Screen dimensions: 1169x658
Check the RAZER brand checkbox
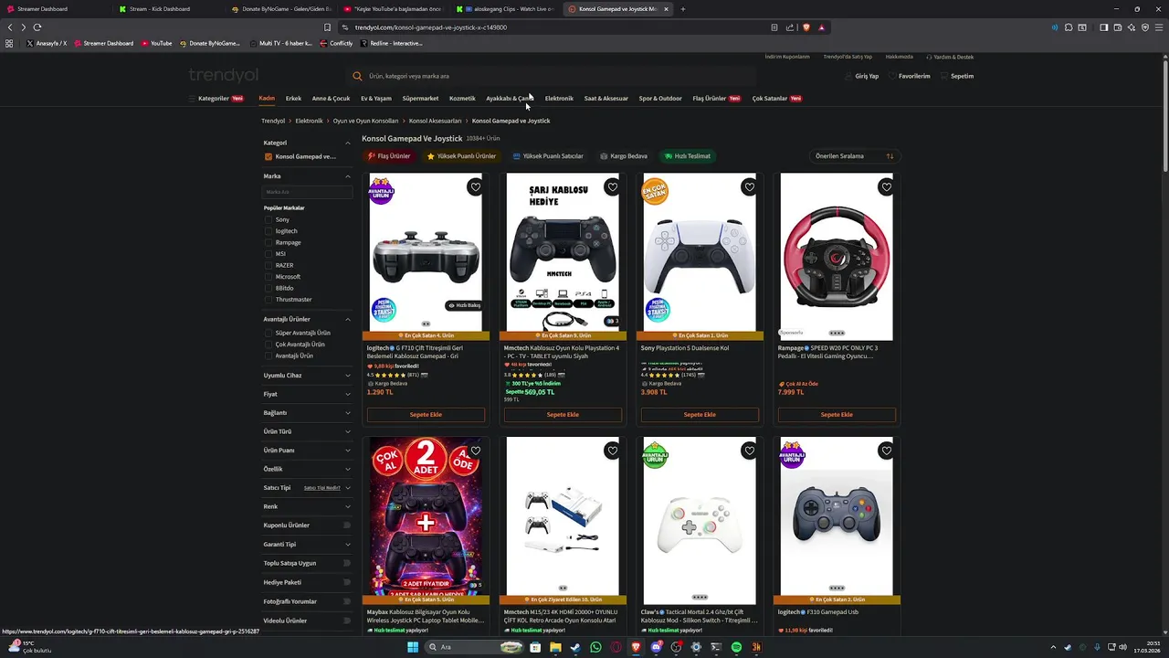click(269, 265)
